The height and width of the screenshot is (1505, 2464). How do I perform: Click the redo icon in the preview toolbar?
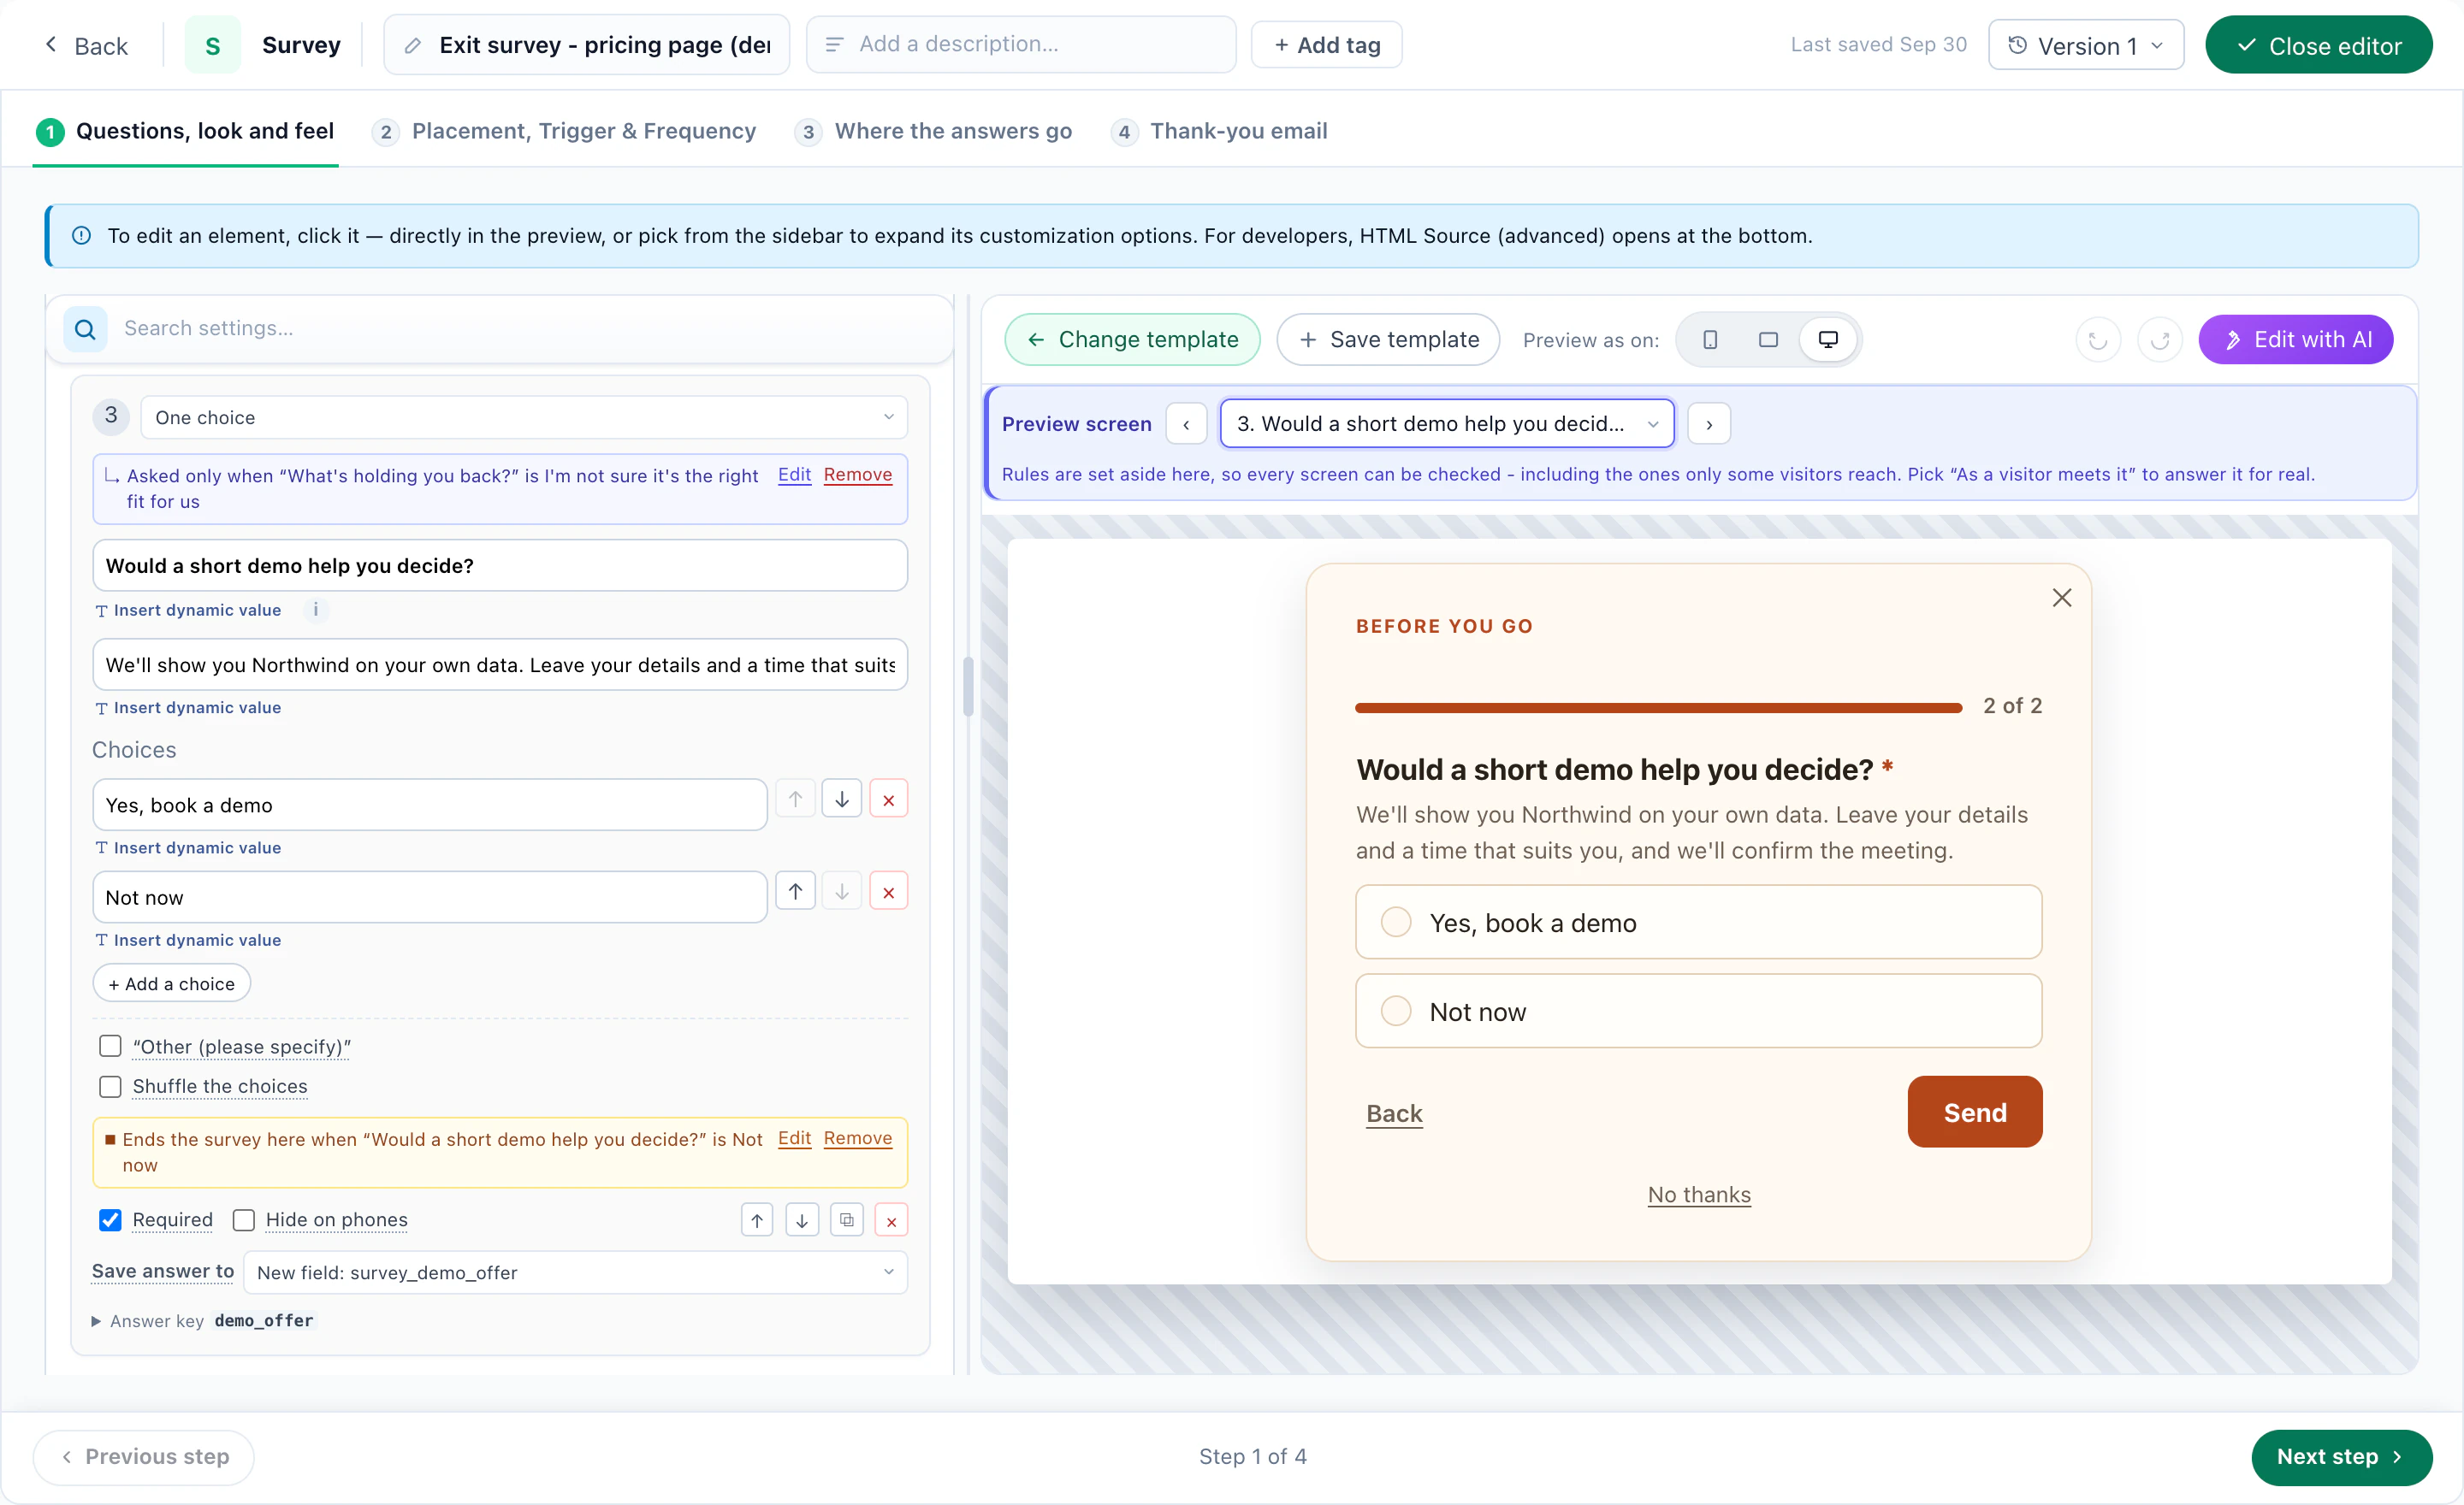pyautogui.click(x=2159, y=339)
